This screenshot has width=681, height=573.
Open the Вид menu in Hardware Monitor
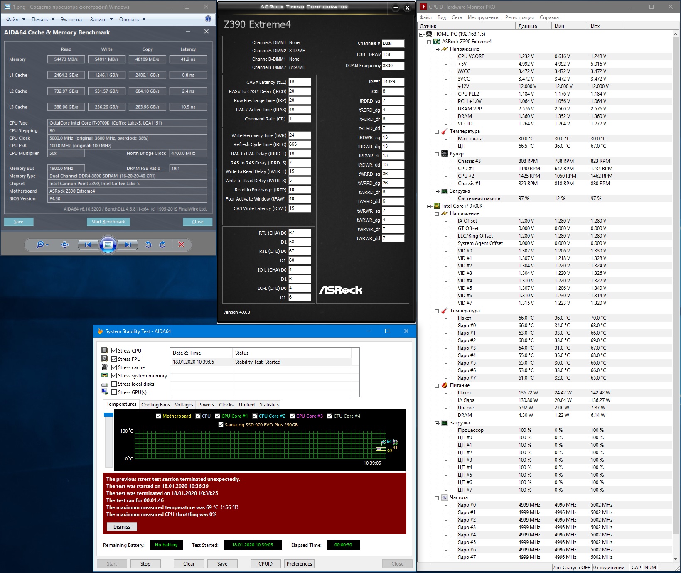pyautogui.click(x=442, y=17)
